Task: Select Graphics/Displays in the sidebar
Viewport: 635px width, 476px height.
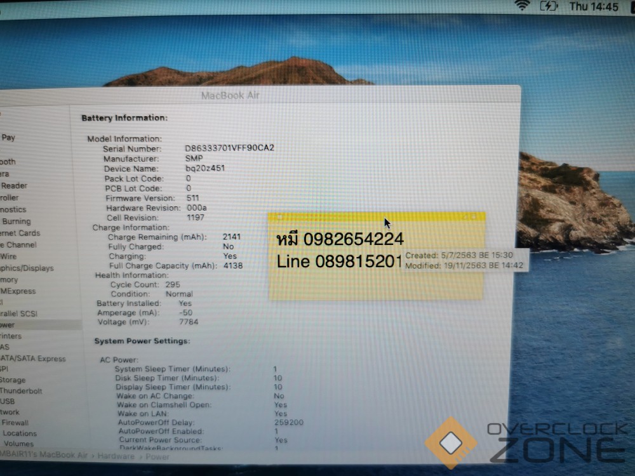Action: coord(27,268)
